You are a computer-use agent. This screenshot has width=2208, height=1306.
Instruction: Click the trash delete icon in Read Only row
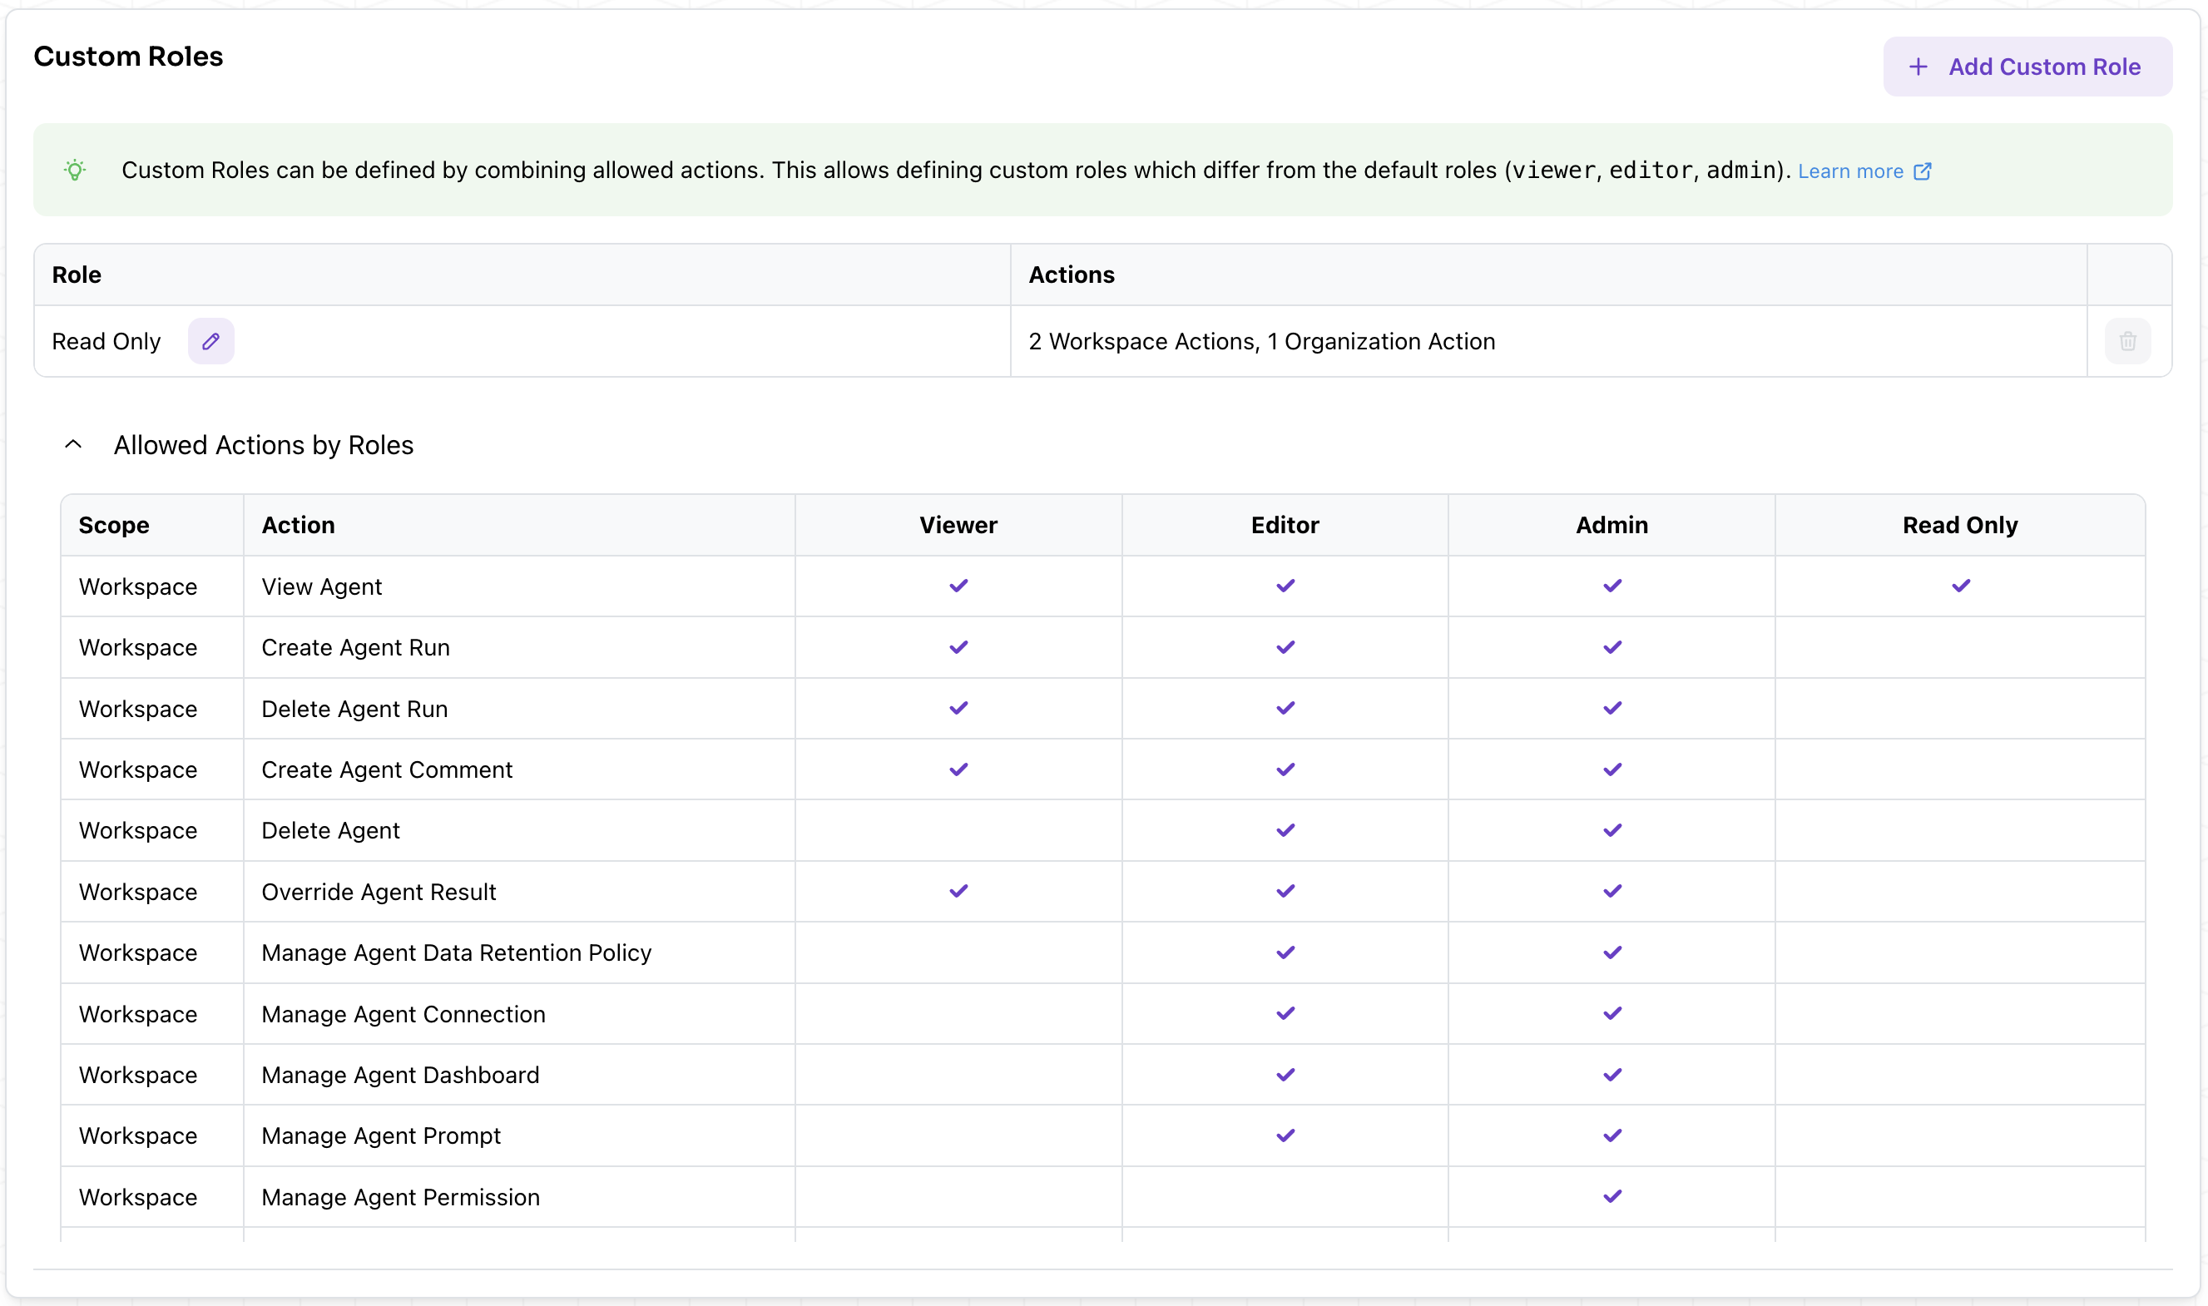[x=2127, y=341]
